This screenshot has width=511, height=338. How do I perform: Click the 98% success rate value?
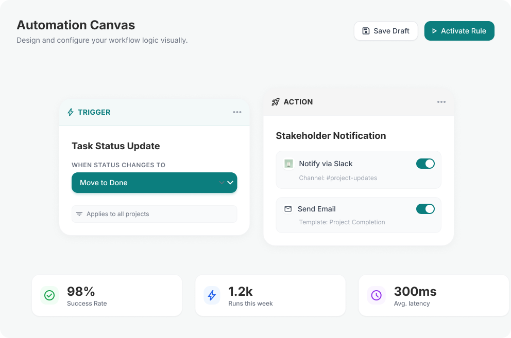coord(81,291)
